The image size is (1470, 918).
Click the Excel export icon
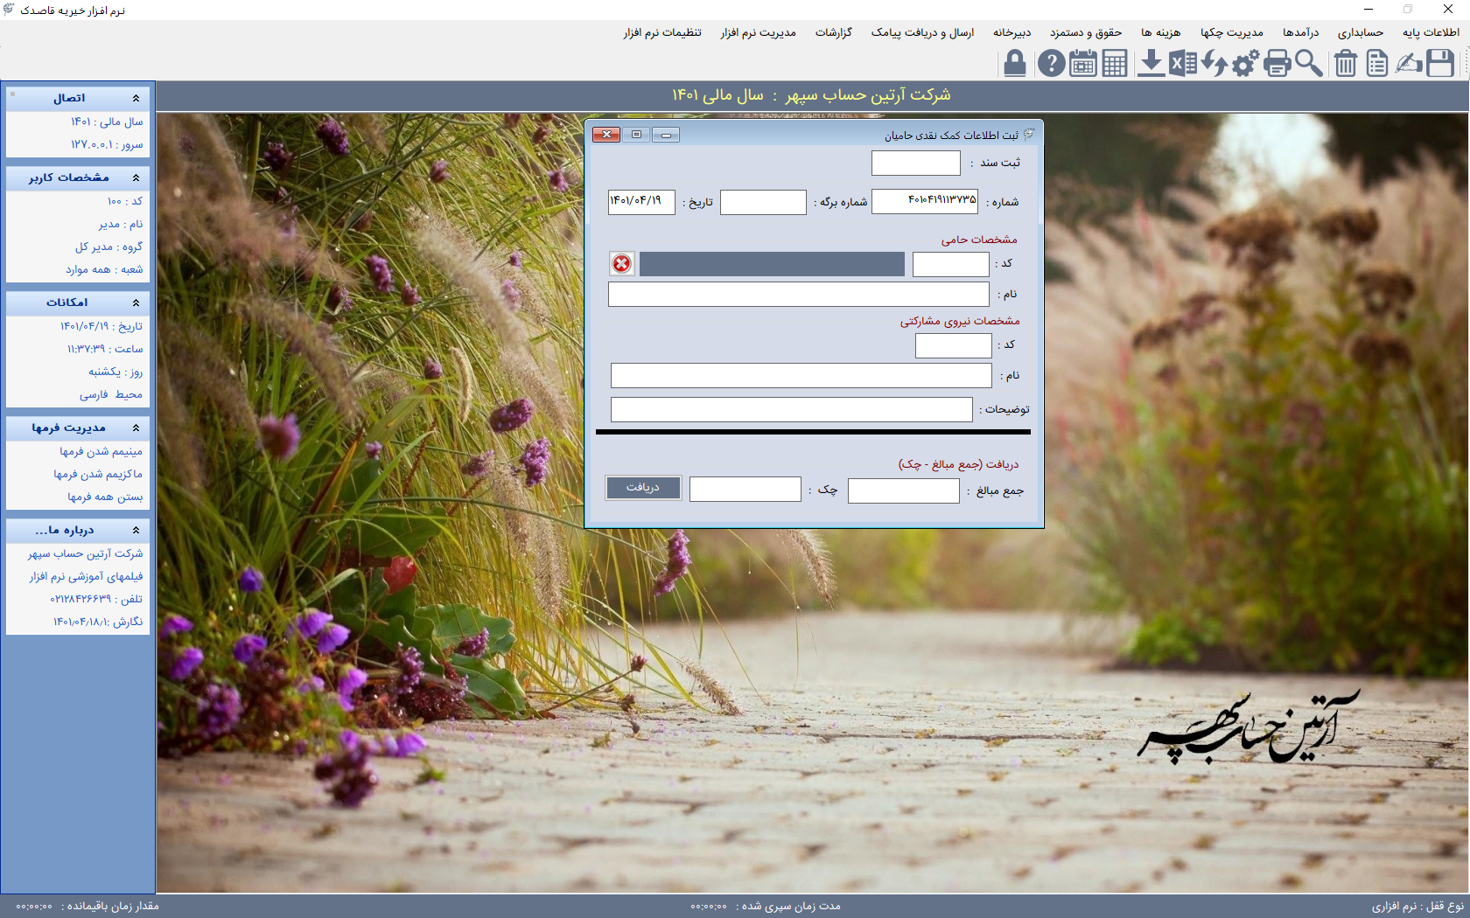1183,64
